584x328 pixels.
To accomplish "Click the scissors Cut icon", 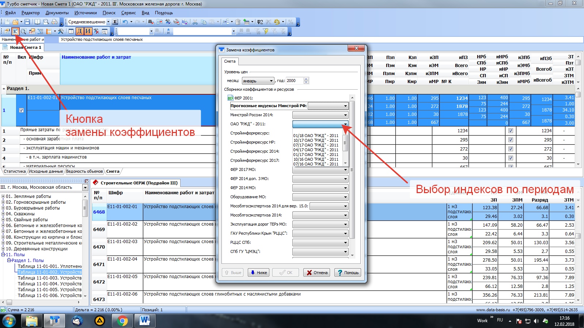I will tap(195, 22).
